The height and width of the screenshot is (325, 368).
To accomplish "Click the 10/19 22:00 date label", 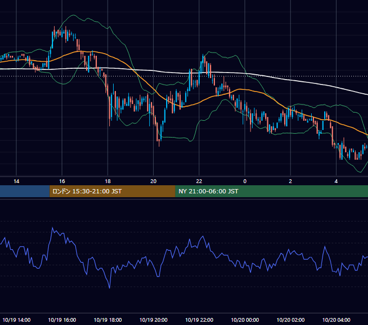I will [199, 320].
